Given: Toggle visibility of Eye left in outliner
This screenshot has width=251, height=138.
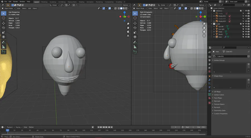Looking at the screenshot, I should coord(246,26).
